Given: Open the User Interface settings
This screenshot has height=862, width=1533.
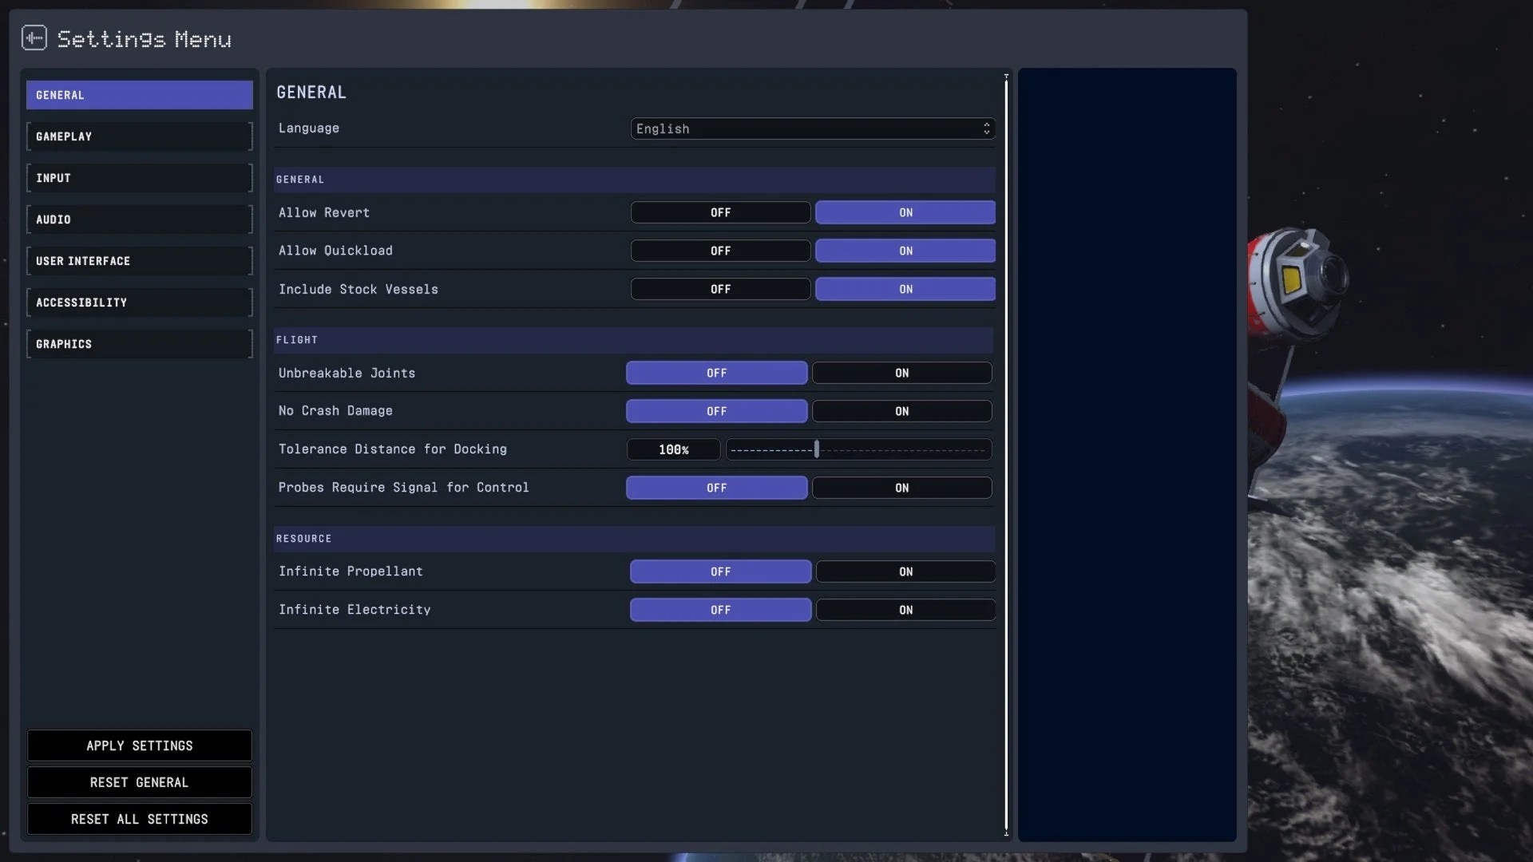Looking at the screenshot, I should coord(139,260).
